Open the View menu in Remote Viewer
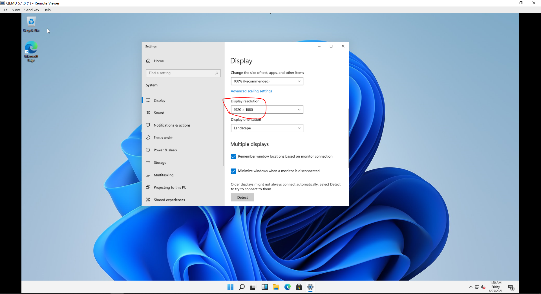 click(16, 10)
